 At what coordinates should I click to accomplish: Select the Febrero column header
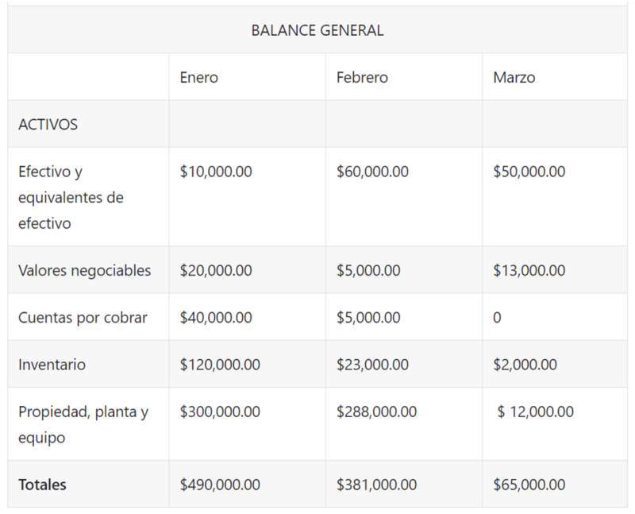point(362,78)
